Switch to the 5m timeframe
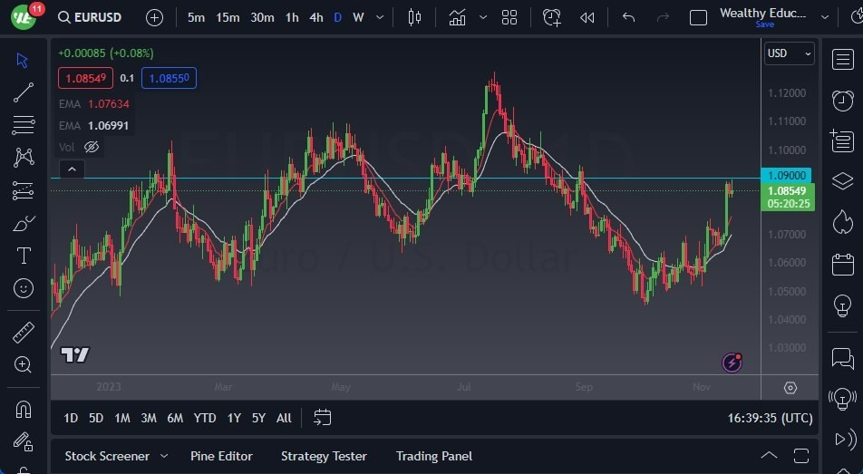 196,17
